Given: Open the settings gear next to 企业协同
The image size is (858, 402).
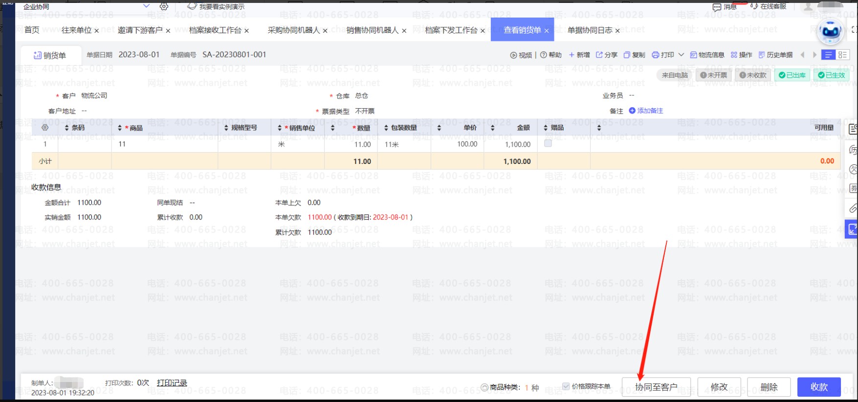Looking at the screenshot, I should pyautogui.click(x=164, y=6).
